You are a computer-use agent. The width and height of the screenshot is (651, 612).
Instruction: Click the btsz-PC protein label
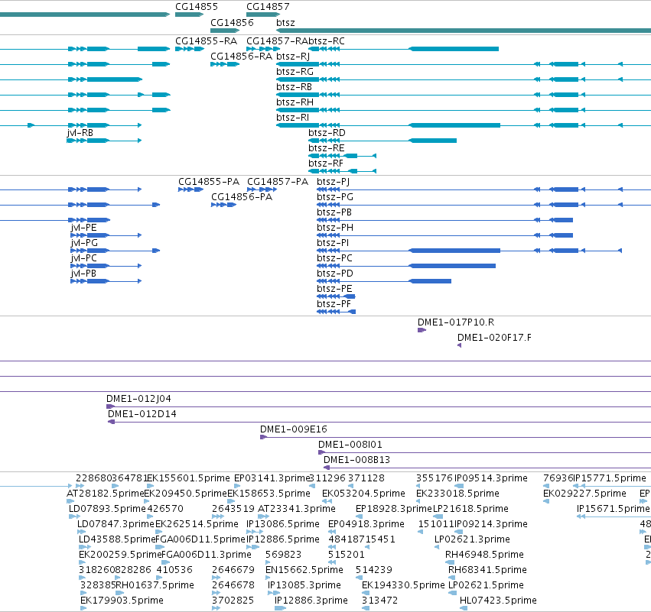tap(334, 258)
